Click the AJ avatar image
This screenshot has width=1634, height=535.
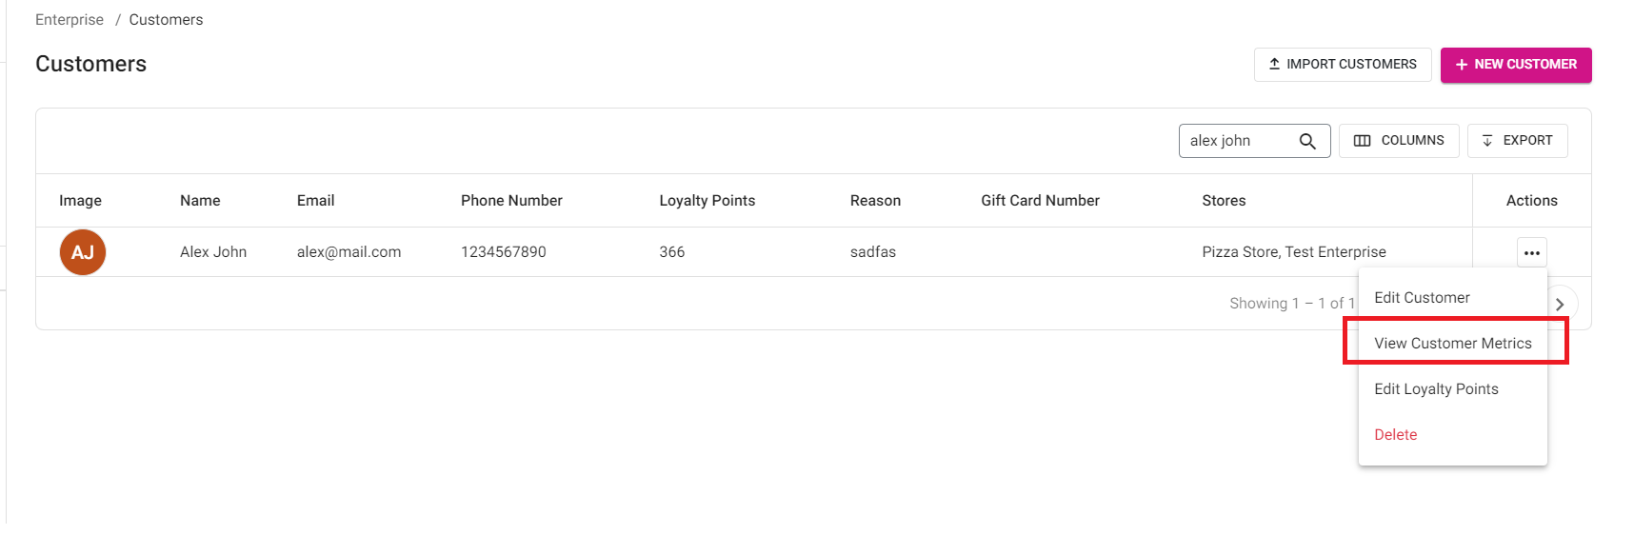(83, 252)
